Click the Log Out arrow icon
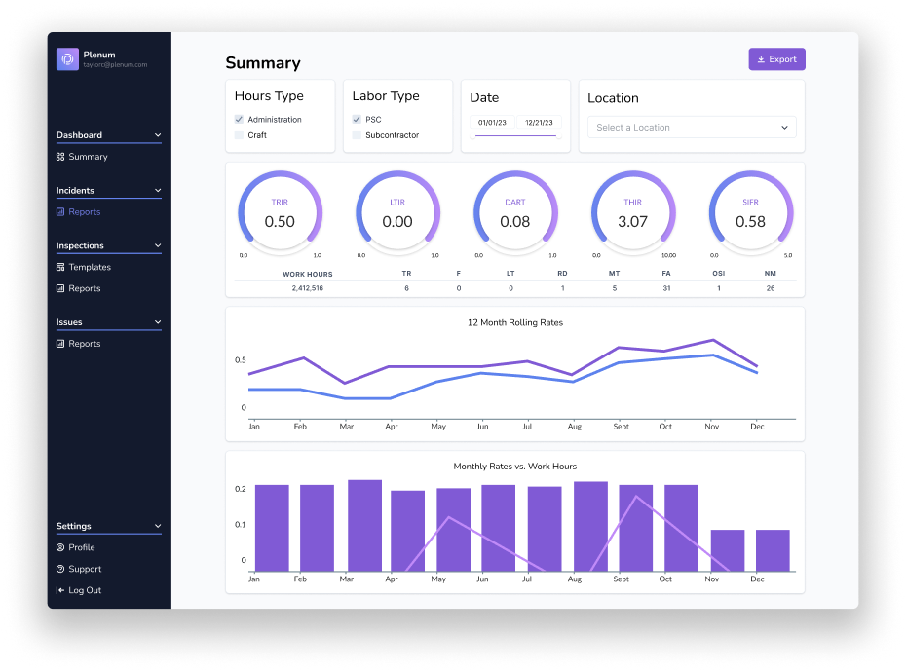Viewport: 906px width, 672px height. coord(60,590)
